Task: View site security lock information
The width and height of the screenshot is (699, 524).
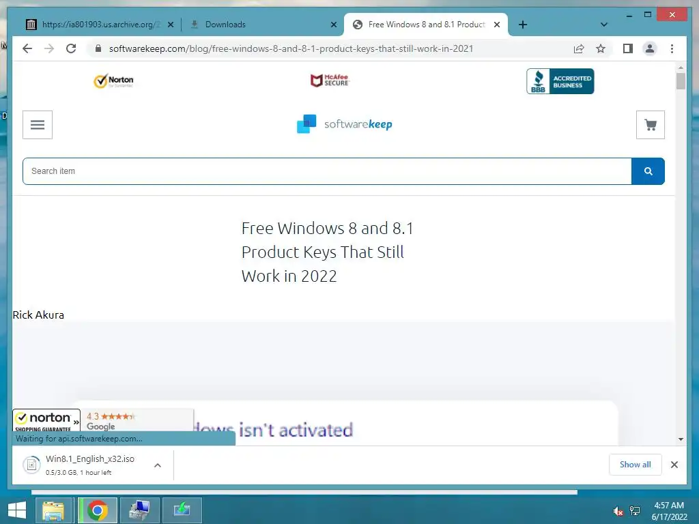Action: point(98,48)
